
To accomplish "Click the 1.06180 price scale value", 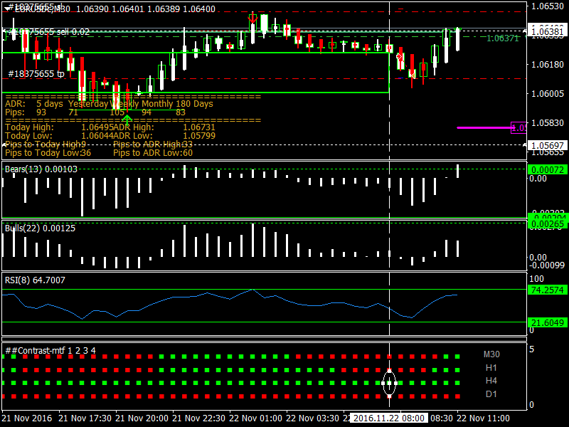I will click(x=547, y=65).
